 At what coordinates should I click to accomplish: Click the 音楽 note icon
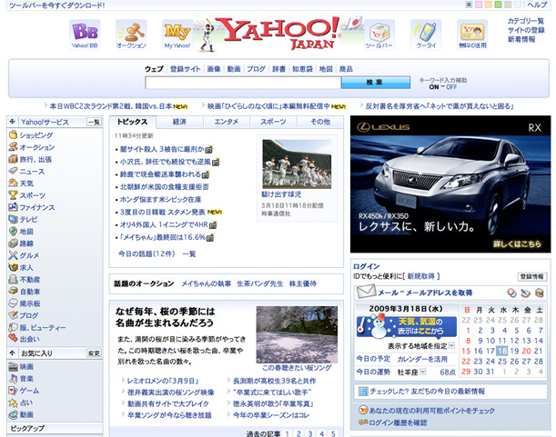click(x=13, y=379)
